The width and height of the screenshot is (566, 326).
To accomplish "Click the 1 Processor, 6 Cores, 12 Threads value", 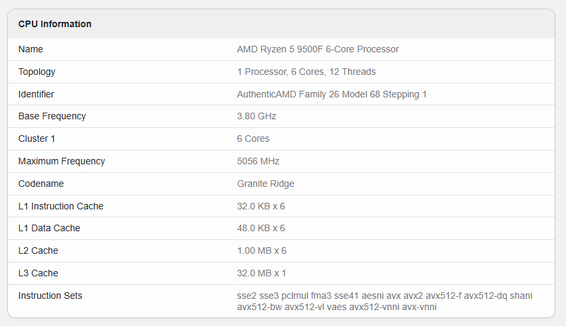I will coord(306,72).
